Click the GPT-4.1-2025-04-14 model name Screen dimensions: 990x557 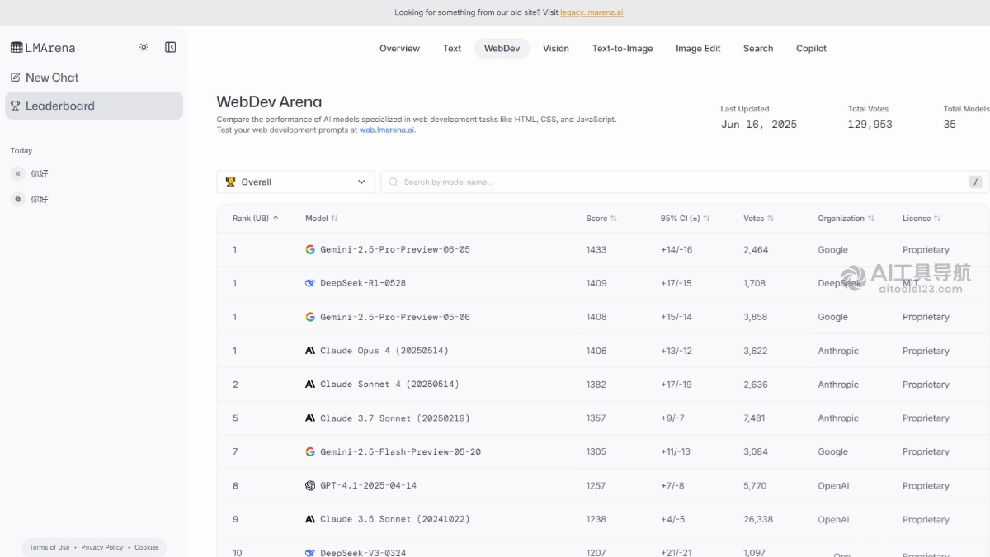tap(368, 485)
